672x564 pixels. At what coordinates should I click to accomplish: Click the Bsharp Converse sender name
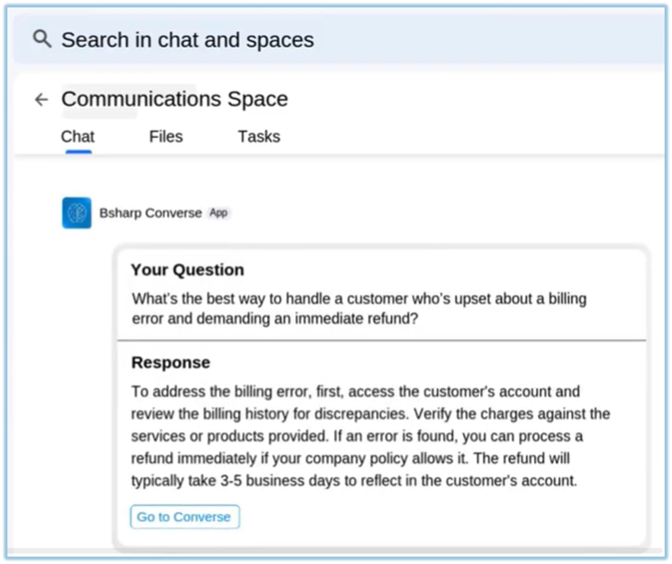(150, 213)
